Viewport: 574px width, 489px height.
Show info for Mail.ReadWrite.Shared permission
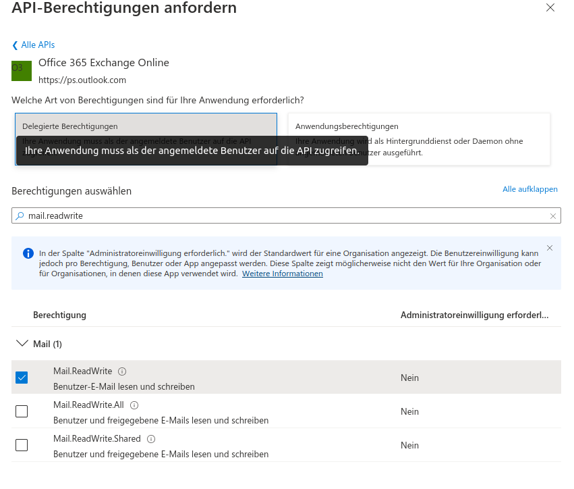151,439
